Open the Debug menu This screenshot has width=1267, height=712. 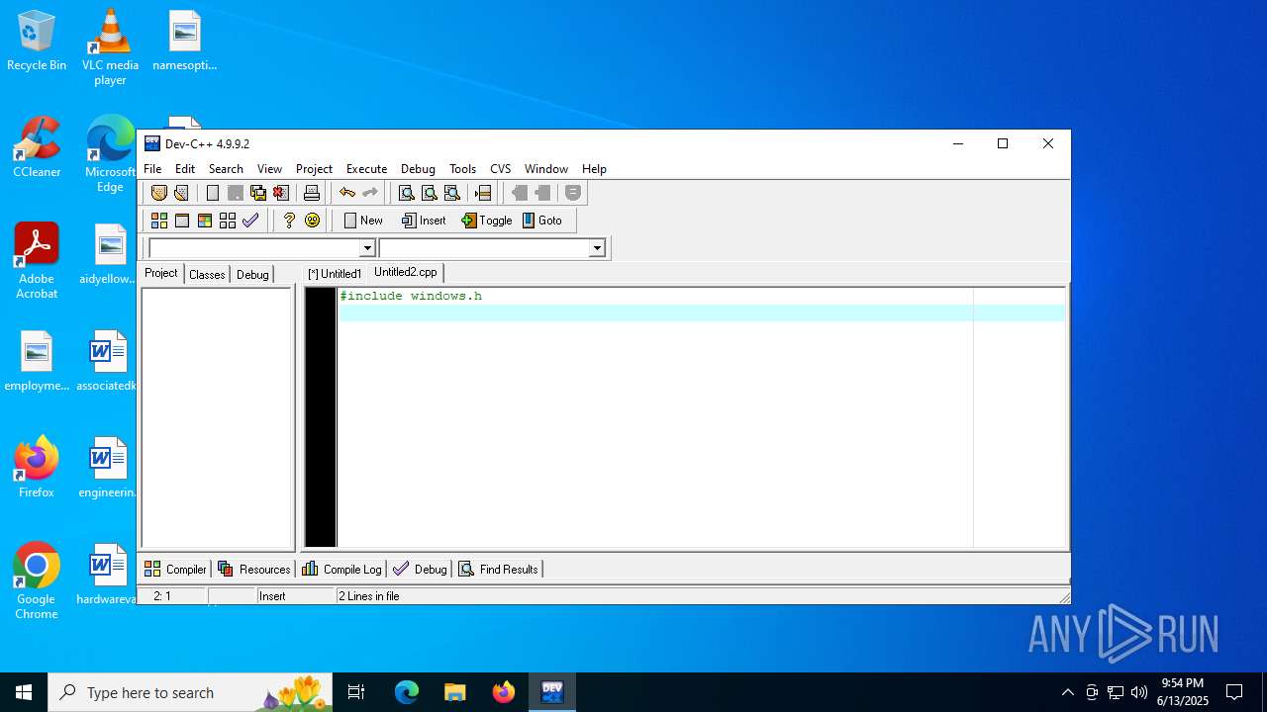pos(418,169)
